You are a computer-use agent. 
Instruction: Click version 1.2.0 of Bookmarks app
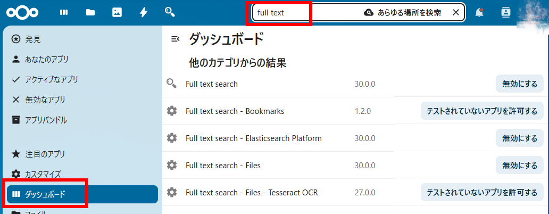(x=363, y=111)
